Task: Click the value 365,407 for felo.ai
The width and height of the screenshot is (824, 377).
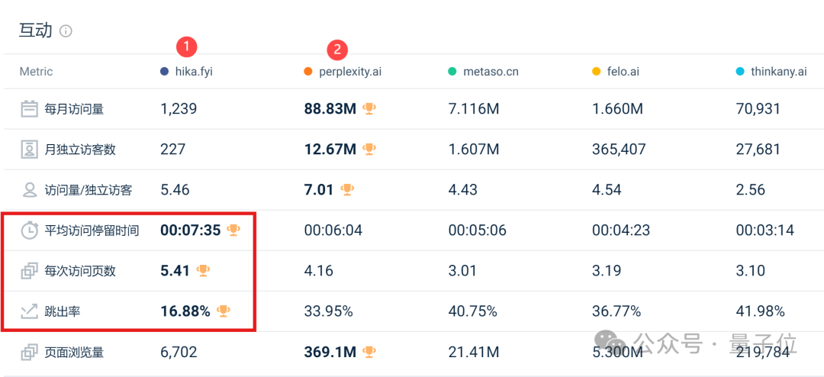Action: click(x=620, y=150)
